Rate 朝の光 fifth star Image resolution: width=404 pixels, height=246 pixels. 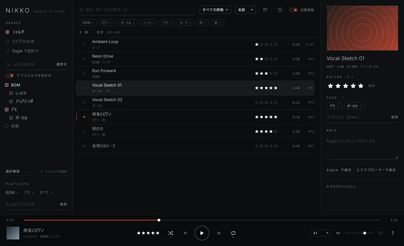pyautogui.click(x=276, y=131)
